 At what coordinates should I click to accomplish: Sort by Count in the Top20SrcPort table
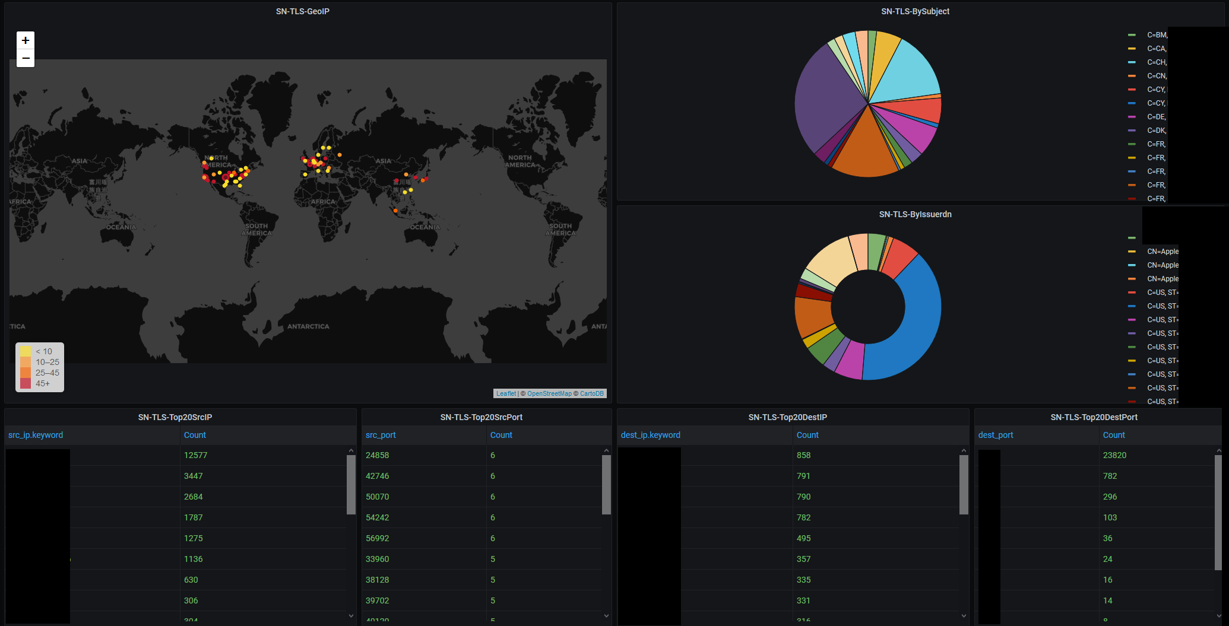coord(501,435)
